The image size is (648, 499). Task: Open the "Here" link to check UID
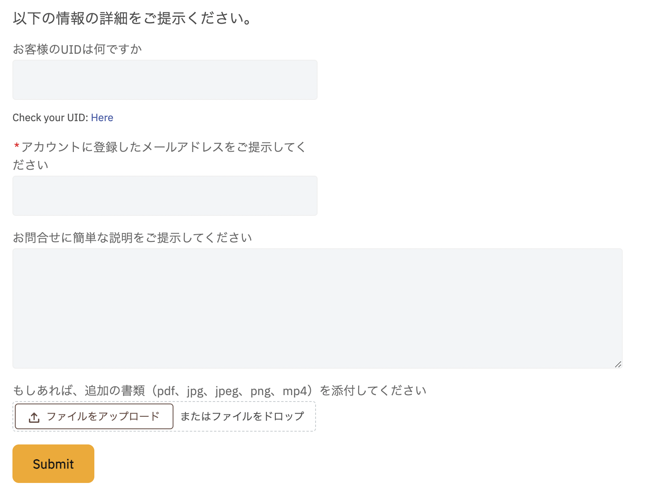(102, 118)
